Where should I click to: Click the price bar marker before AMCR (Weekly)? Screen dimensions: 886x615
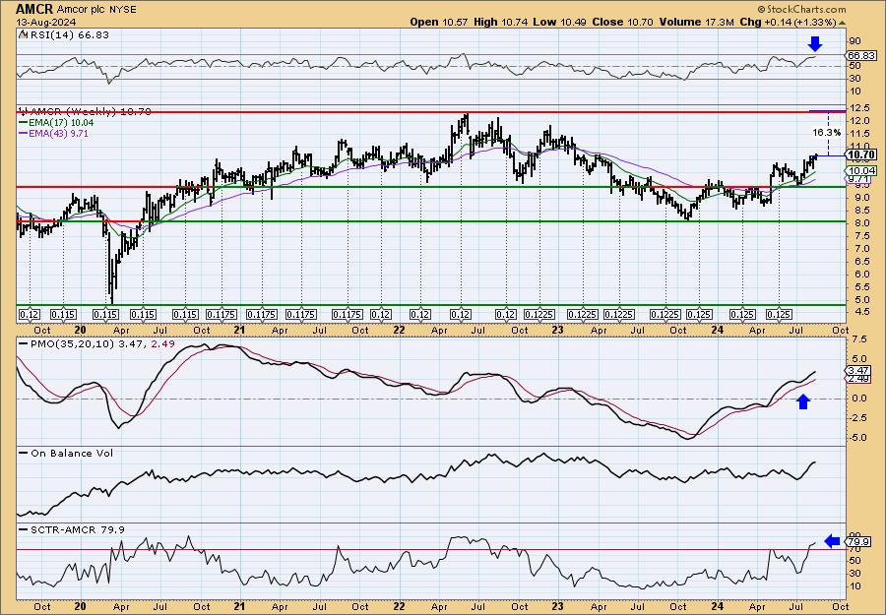pyautogui.click(x=23, y=111)
